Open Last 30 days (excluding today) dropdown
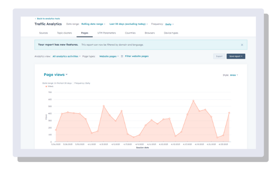The image size is (277, 178). point(129,24)
